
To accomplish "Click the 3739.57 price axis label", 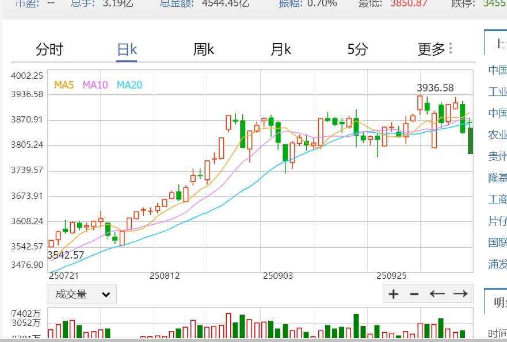I will point(27,170).
